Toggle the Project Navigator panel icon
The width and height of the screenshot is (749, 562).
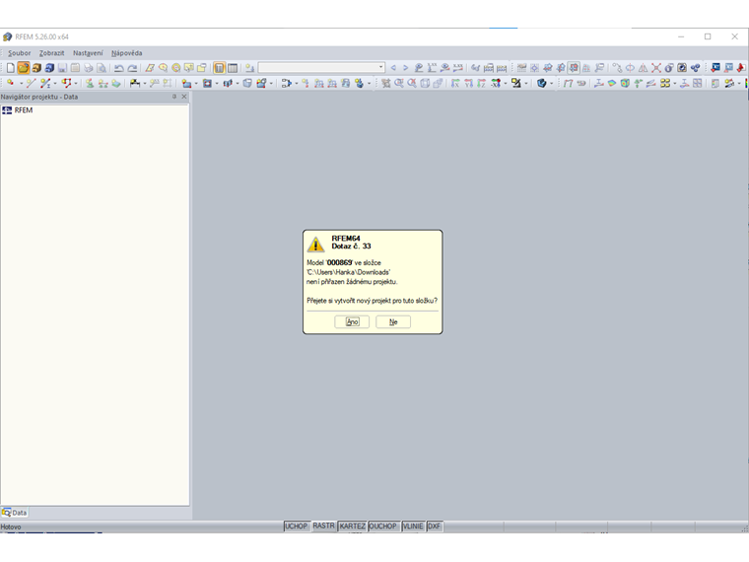coord(219,68)
